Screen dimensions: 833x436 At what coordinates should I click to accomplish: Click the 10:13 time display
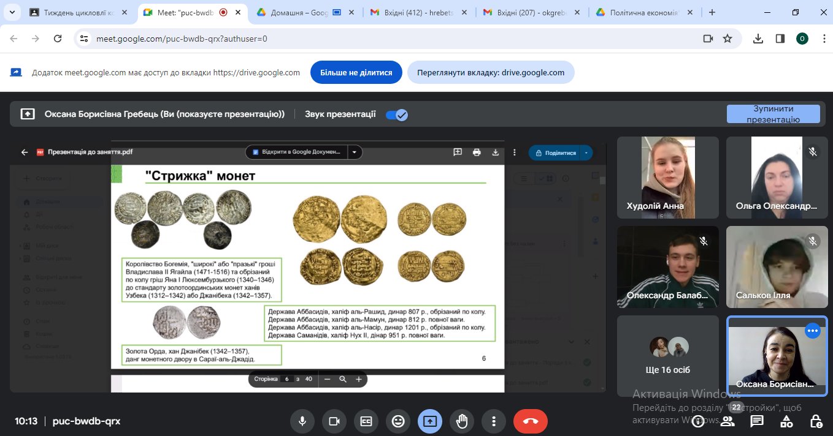coord(26,421)
